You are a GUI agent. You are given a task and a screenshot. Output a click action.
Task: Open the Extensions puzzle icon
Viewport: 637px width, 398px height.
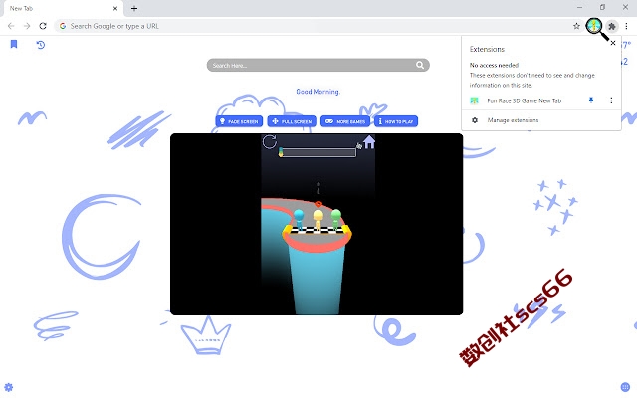[x=611, y=27]
